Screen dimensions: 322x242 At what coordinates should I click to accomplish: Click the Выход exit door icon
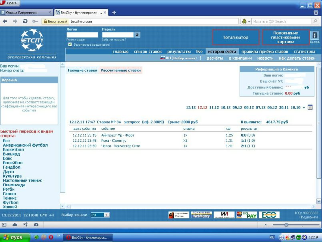[x=315, y=36]
